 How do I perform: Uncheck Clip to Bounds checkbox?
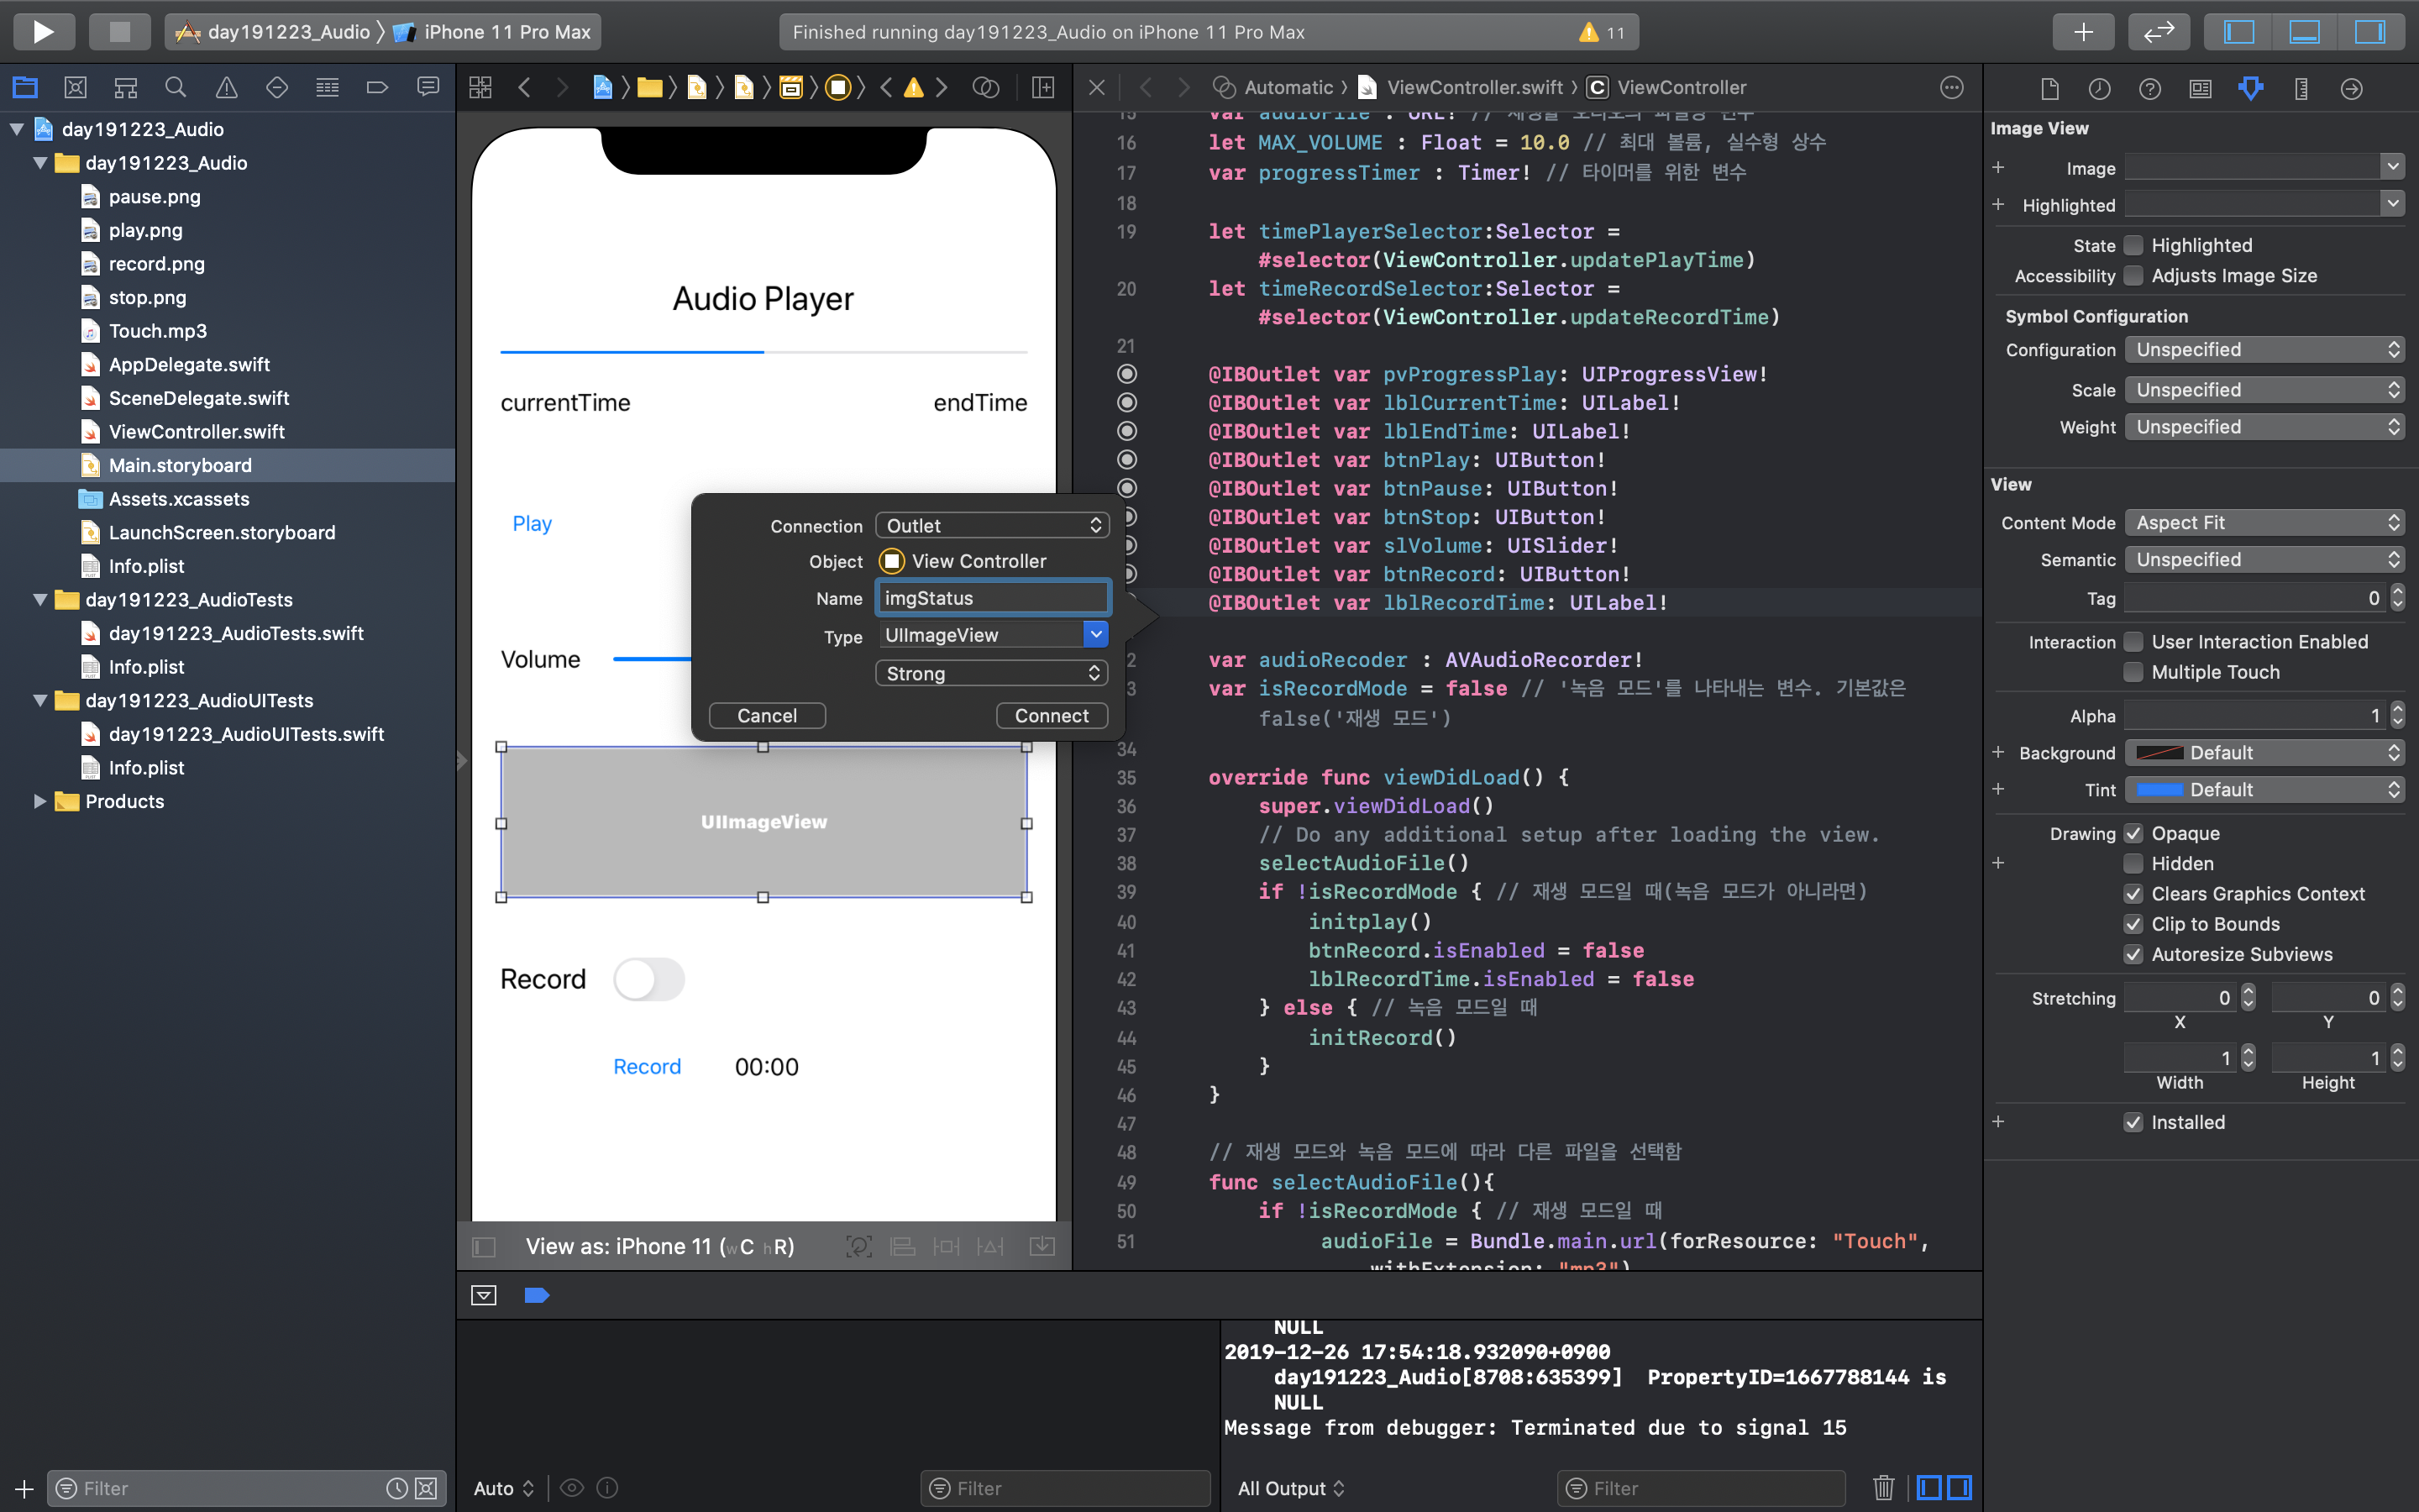pyautogui.click(x=2133, y=924)
